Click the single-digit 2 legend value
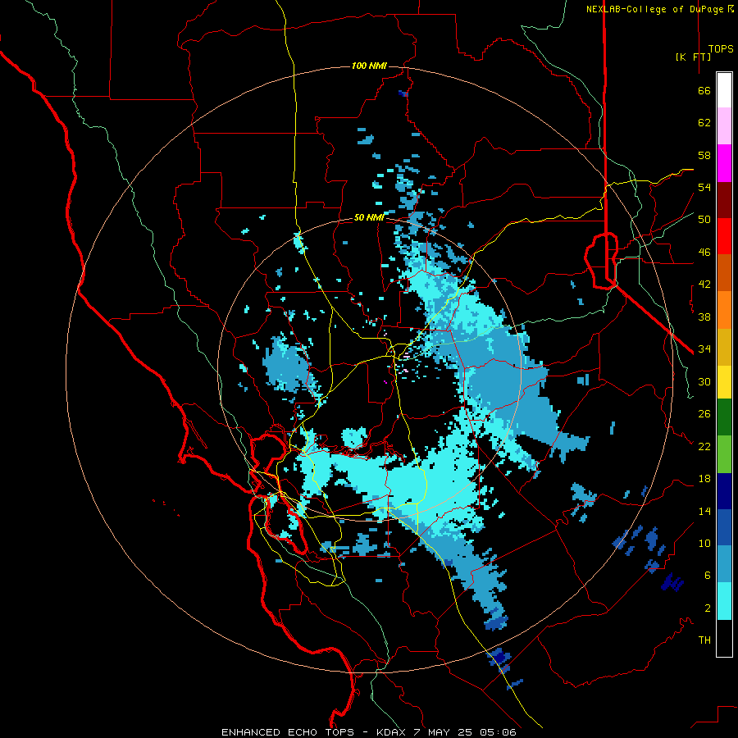 [x=708, y=608]
